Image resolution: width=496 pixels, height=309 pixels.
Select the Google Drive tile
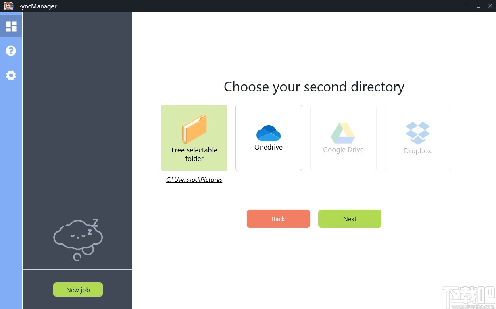click(343, 138)
